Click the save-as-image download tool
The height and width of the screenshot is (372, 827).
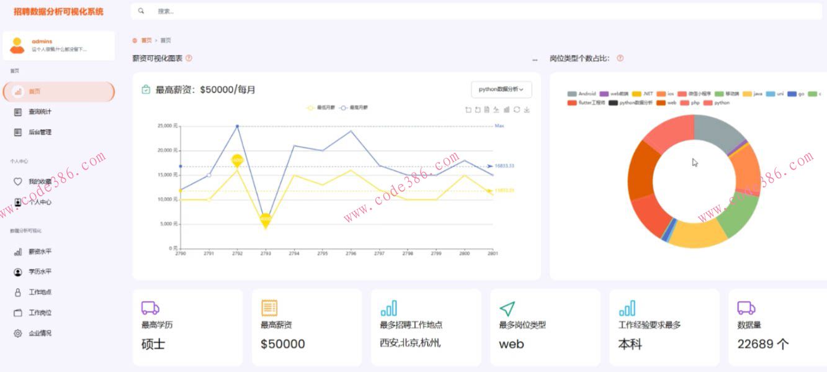(x=527, y=110)
